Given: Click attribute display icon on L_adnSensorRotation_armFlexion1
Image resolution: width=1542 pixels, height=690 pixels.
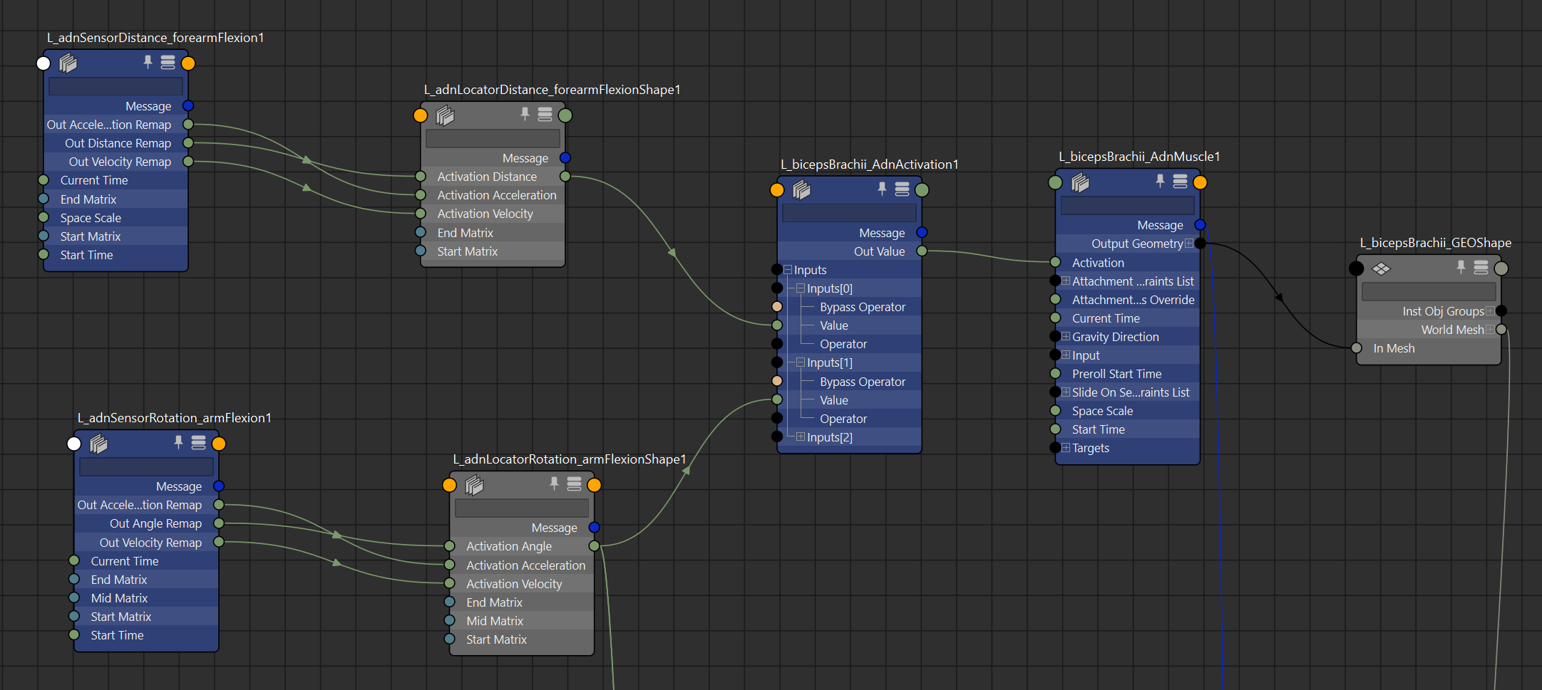Looking at the screenshot, I should pyautogui.click(x=198, y=443).
